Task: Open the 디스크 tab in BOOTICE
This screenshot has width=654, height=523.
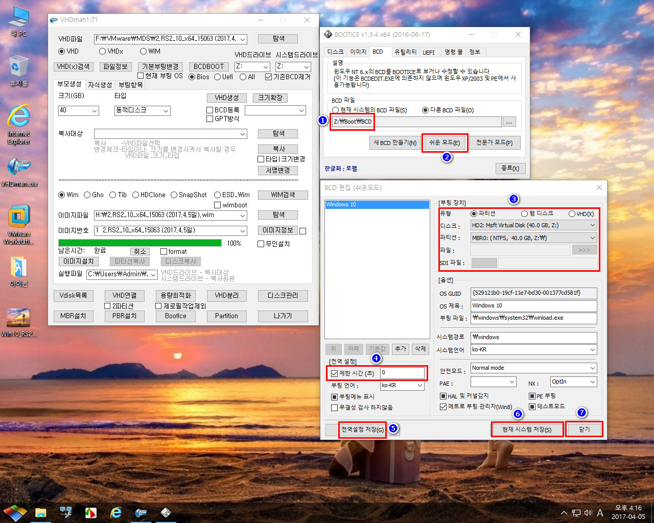Action: pyautogui.click(x=335, y=52)
